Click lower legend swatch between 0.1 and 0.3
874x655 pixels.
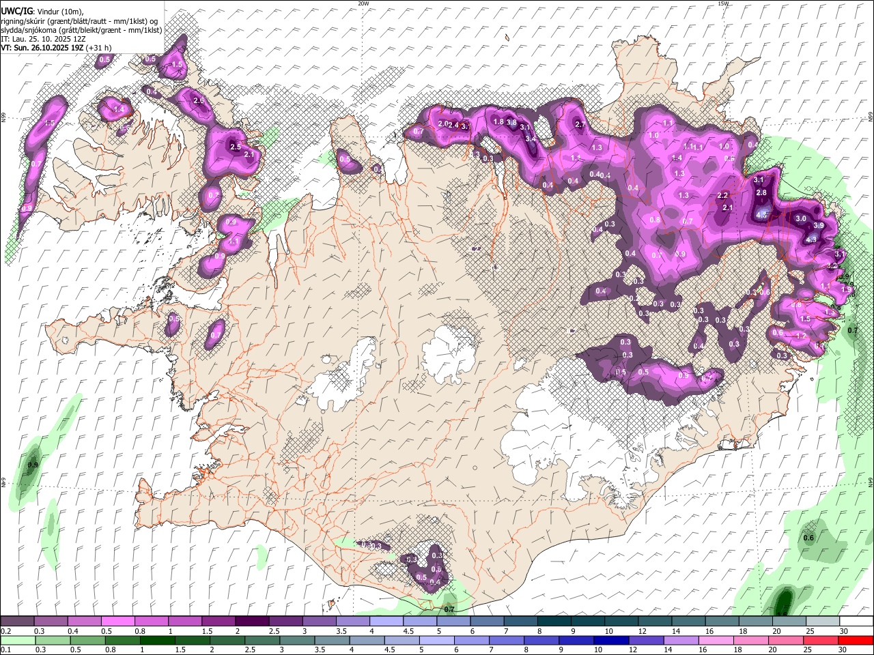coord(18,641)
